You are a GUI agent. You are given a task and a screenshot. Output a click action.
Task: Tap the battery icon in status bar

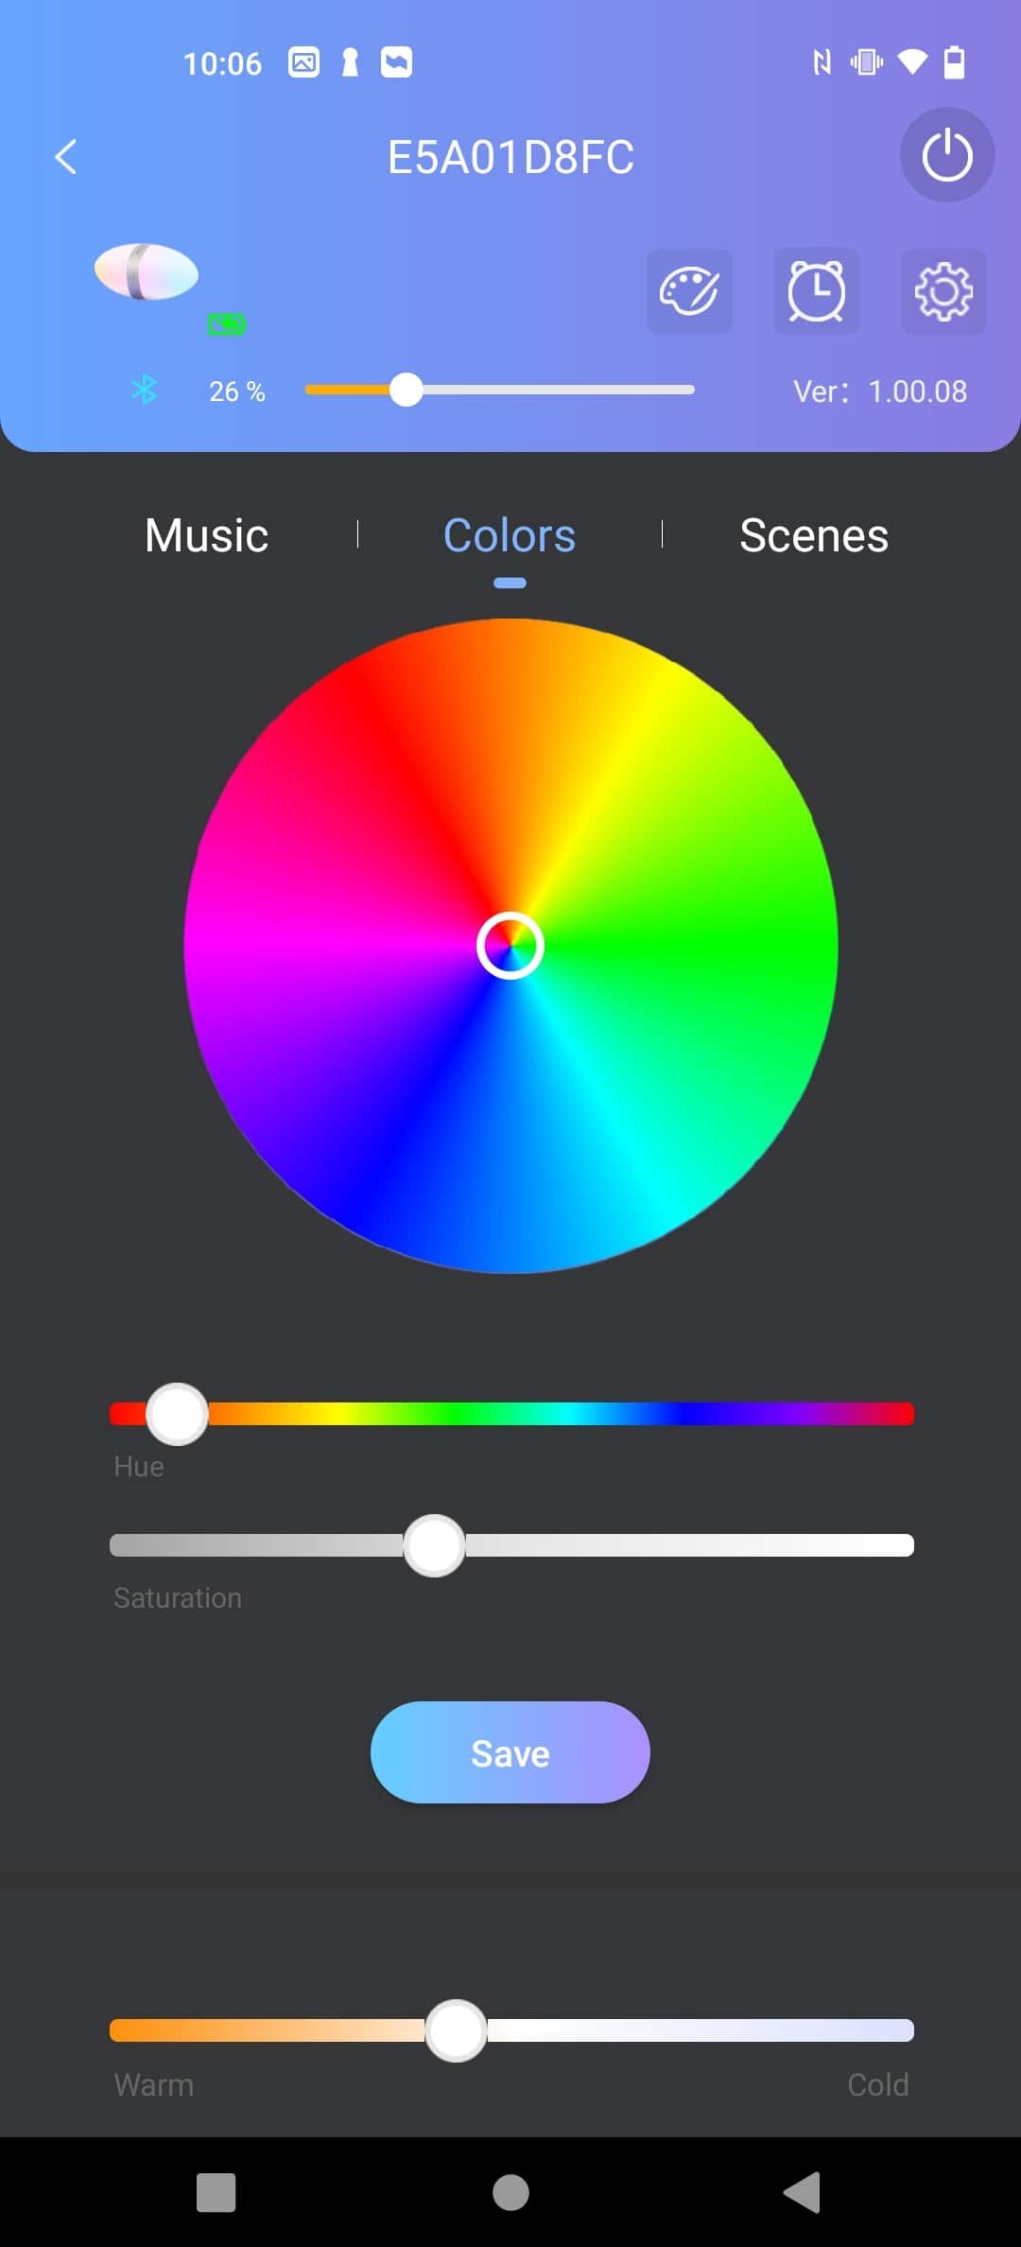[x=955, y=62]
